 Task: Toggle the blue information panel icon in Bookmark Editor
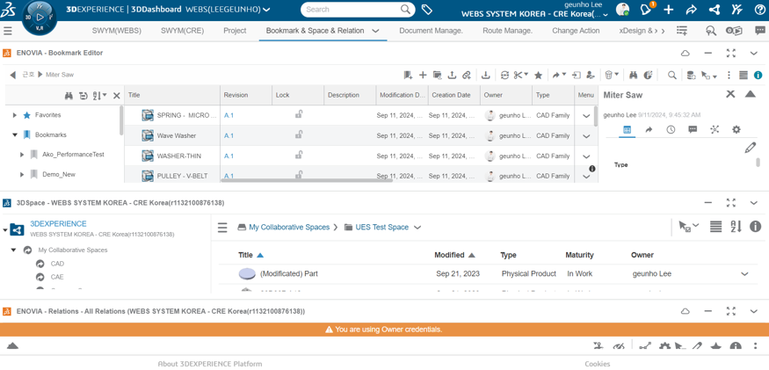click(x=758, y=75)
